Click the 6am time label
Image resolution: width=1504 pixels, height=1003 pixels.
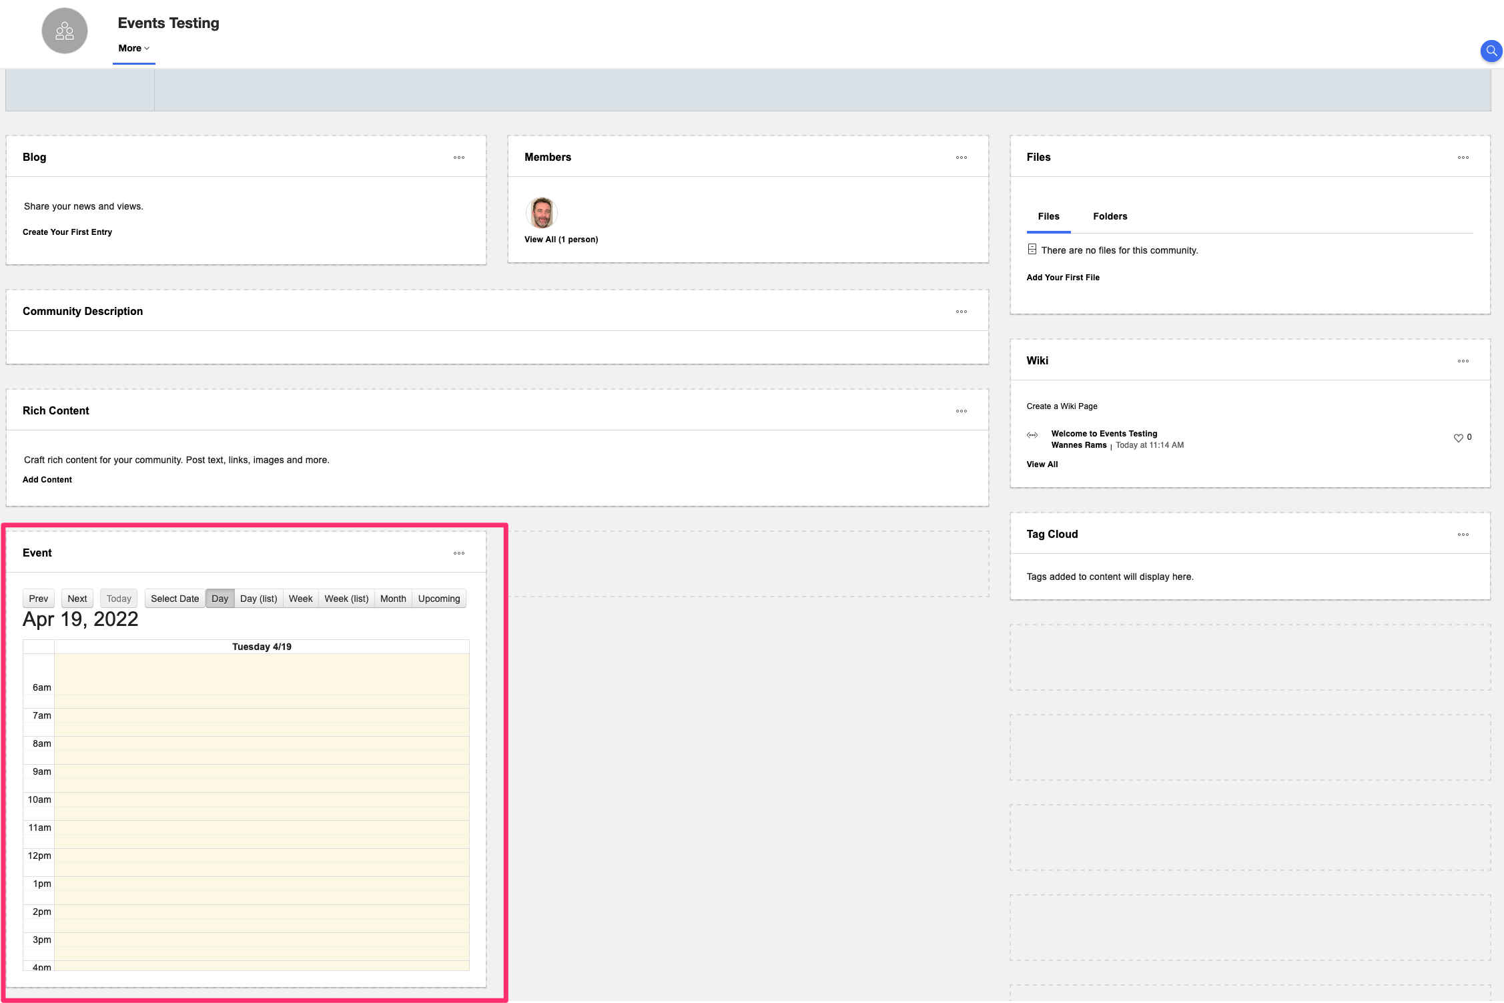41,687
